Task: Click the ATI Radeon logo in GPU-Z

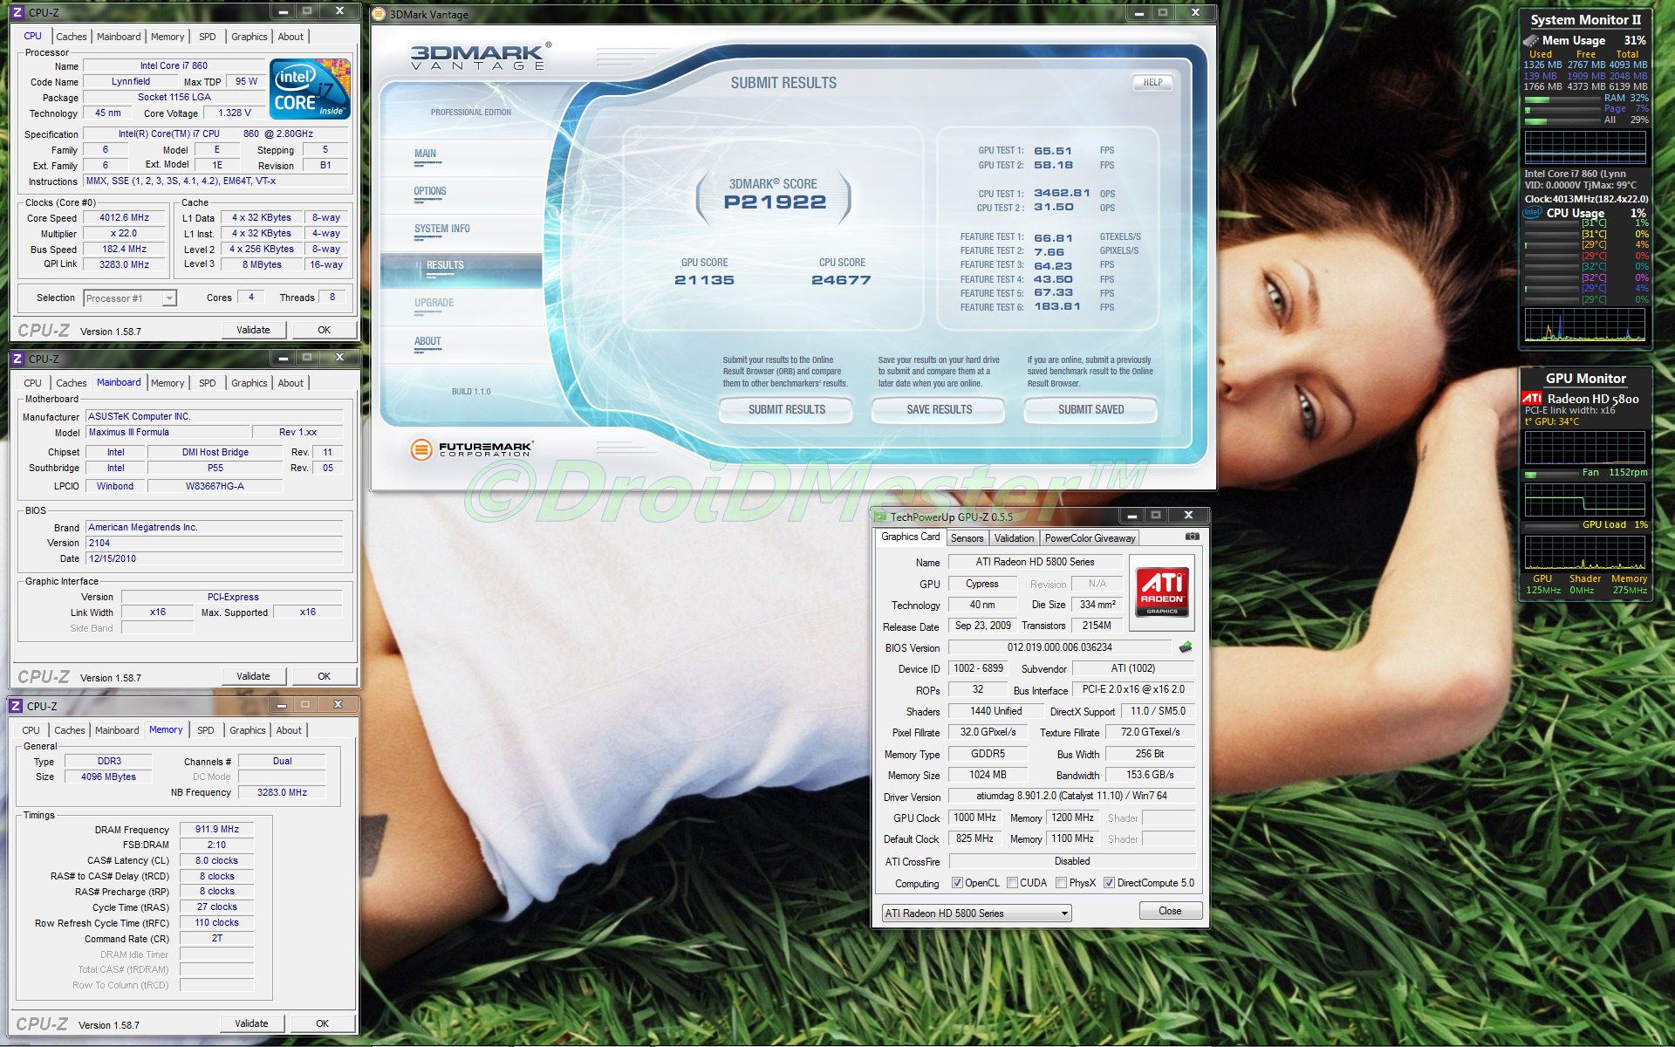Action: tap(1162, 592)
